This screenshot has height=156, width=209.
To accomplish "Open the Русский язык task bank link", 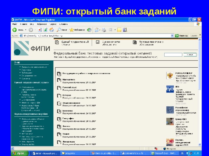I will (70, 87).
